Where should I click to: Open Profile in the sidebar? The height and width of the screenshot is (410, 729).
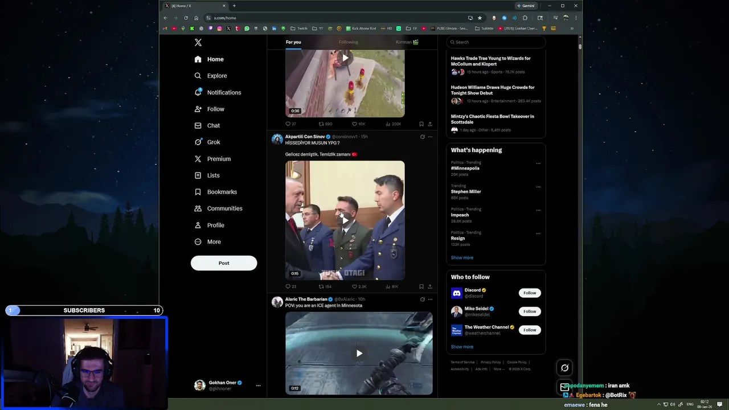click(x=209, y=225)
